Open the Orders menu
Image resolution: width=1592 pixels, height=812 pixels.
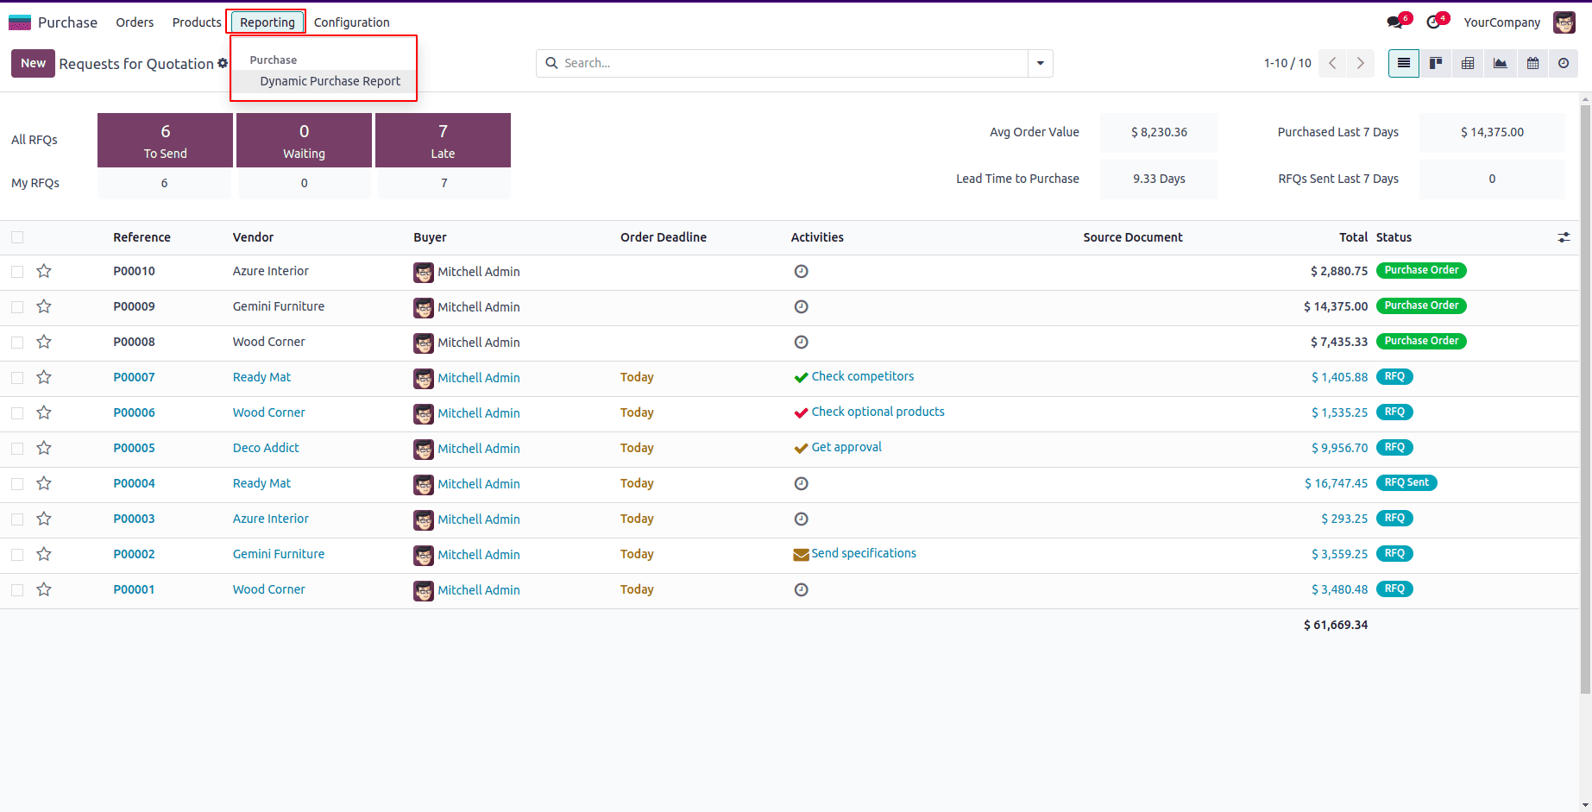(x=135, y=22)
